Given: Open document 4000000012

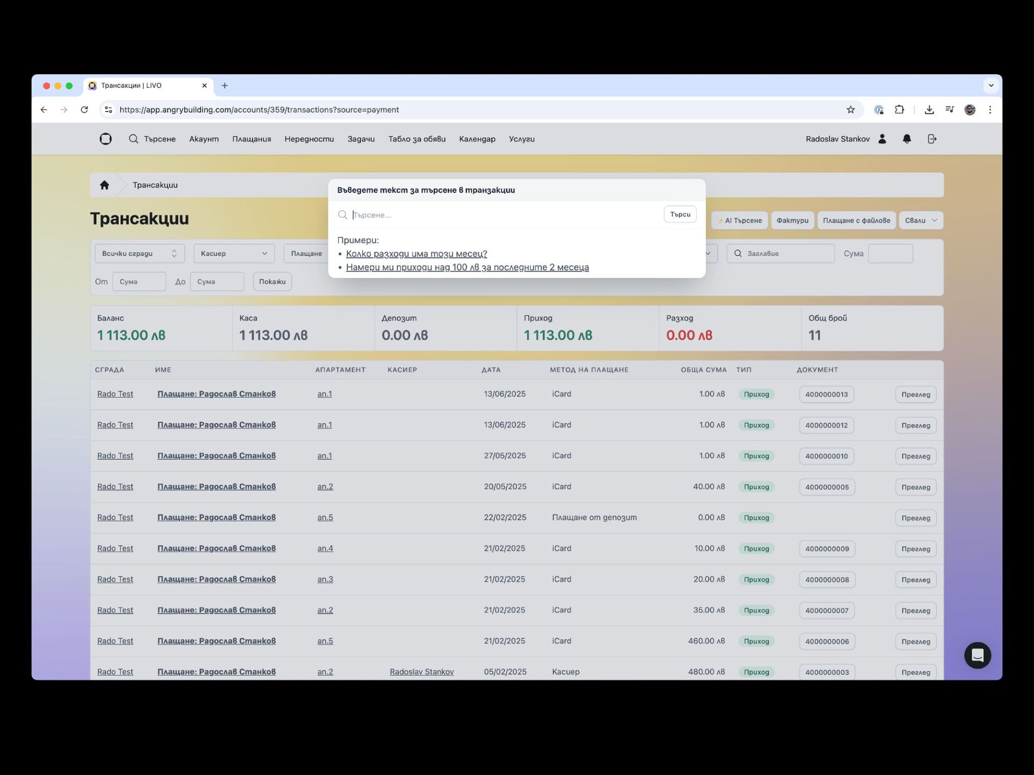Looking at the screenshot, I should point(827,425).
